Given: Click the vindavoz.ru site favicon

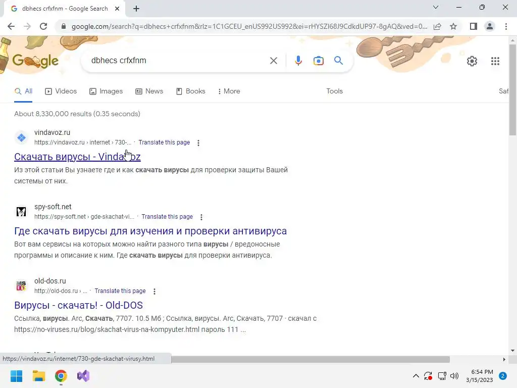Looking at the screenshot, I should (21, 137).
